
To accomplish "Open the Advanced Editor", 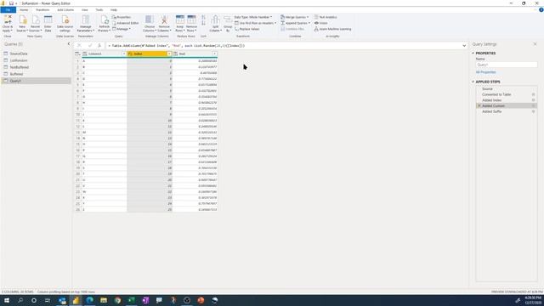I will click(126, 23).
